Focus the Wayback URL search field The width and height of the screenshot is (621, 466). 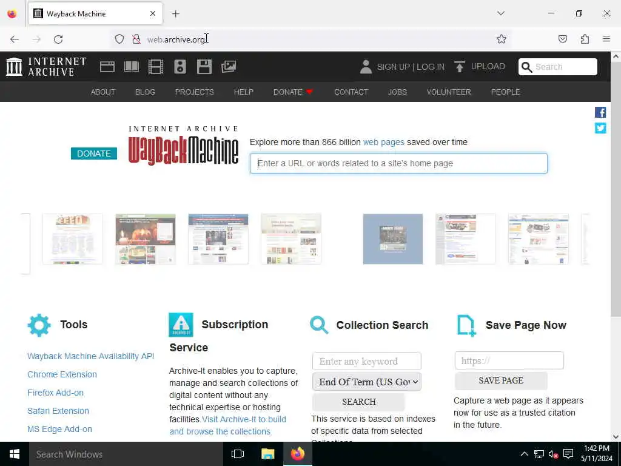click(x=398, y=163)
